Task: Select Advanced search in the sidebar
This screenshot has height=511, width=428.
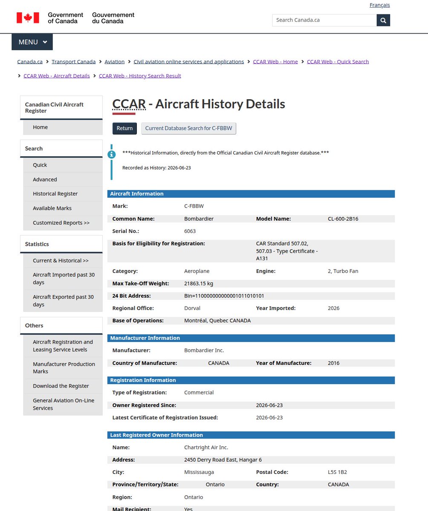Action: pyautogui.click(x=63, y=179)
